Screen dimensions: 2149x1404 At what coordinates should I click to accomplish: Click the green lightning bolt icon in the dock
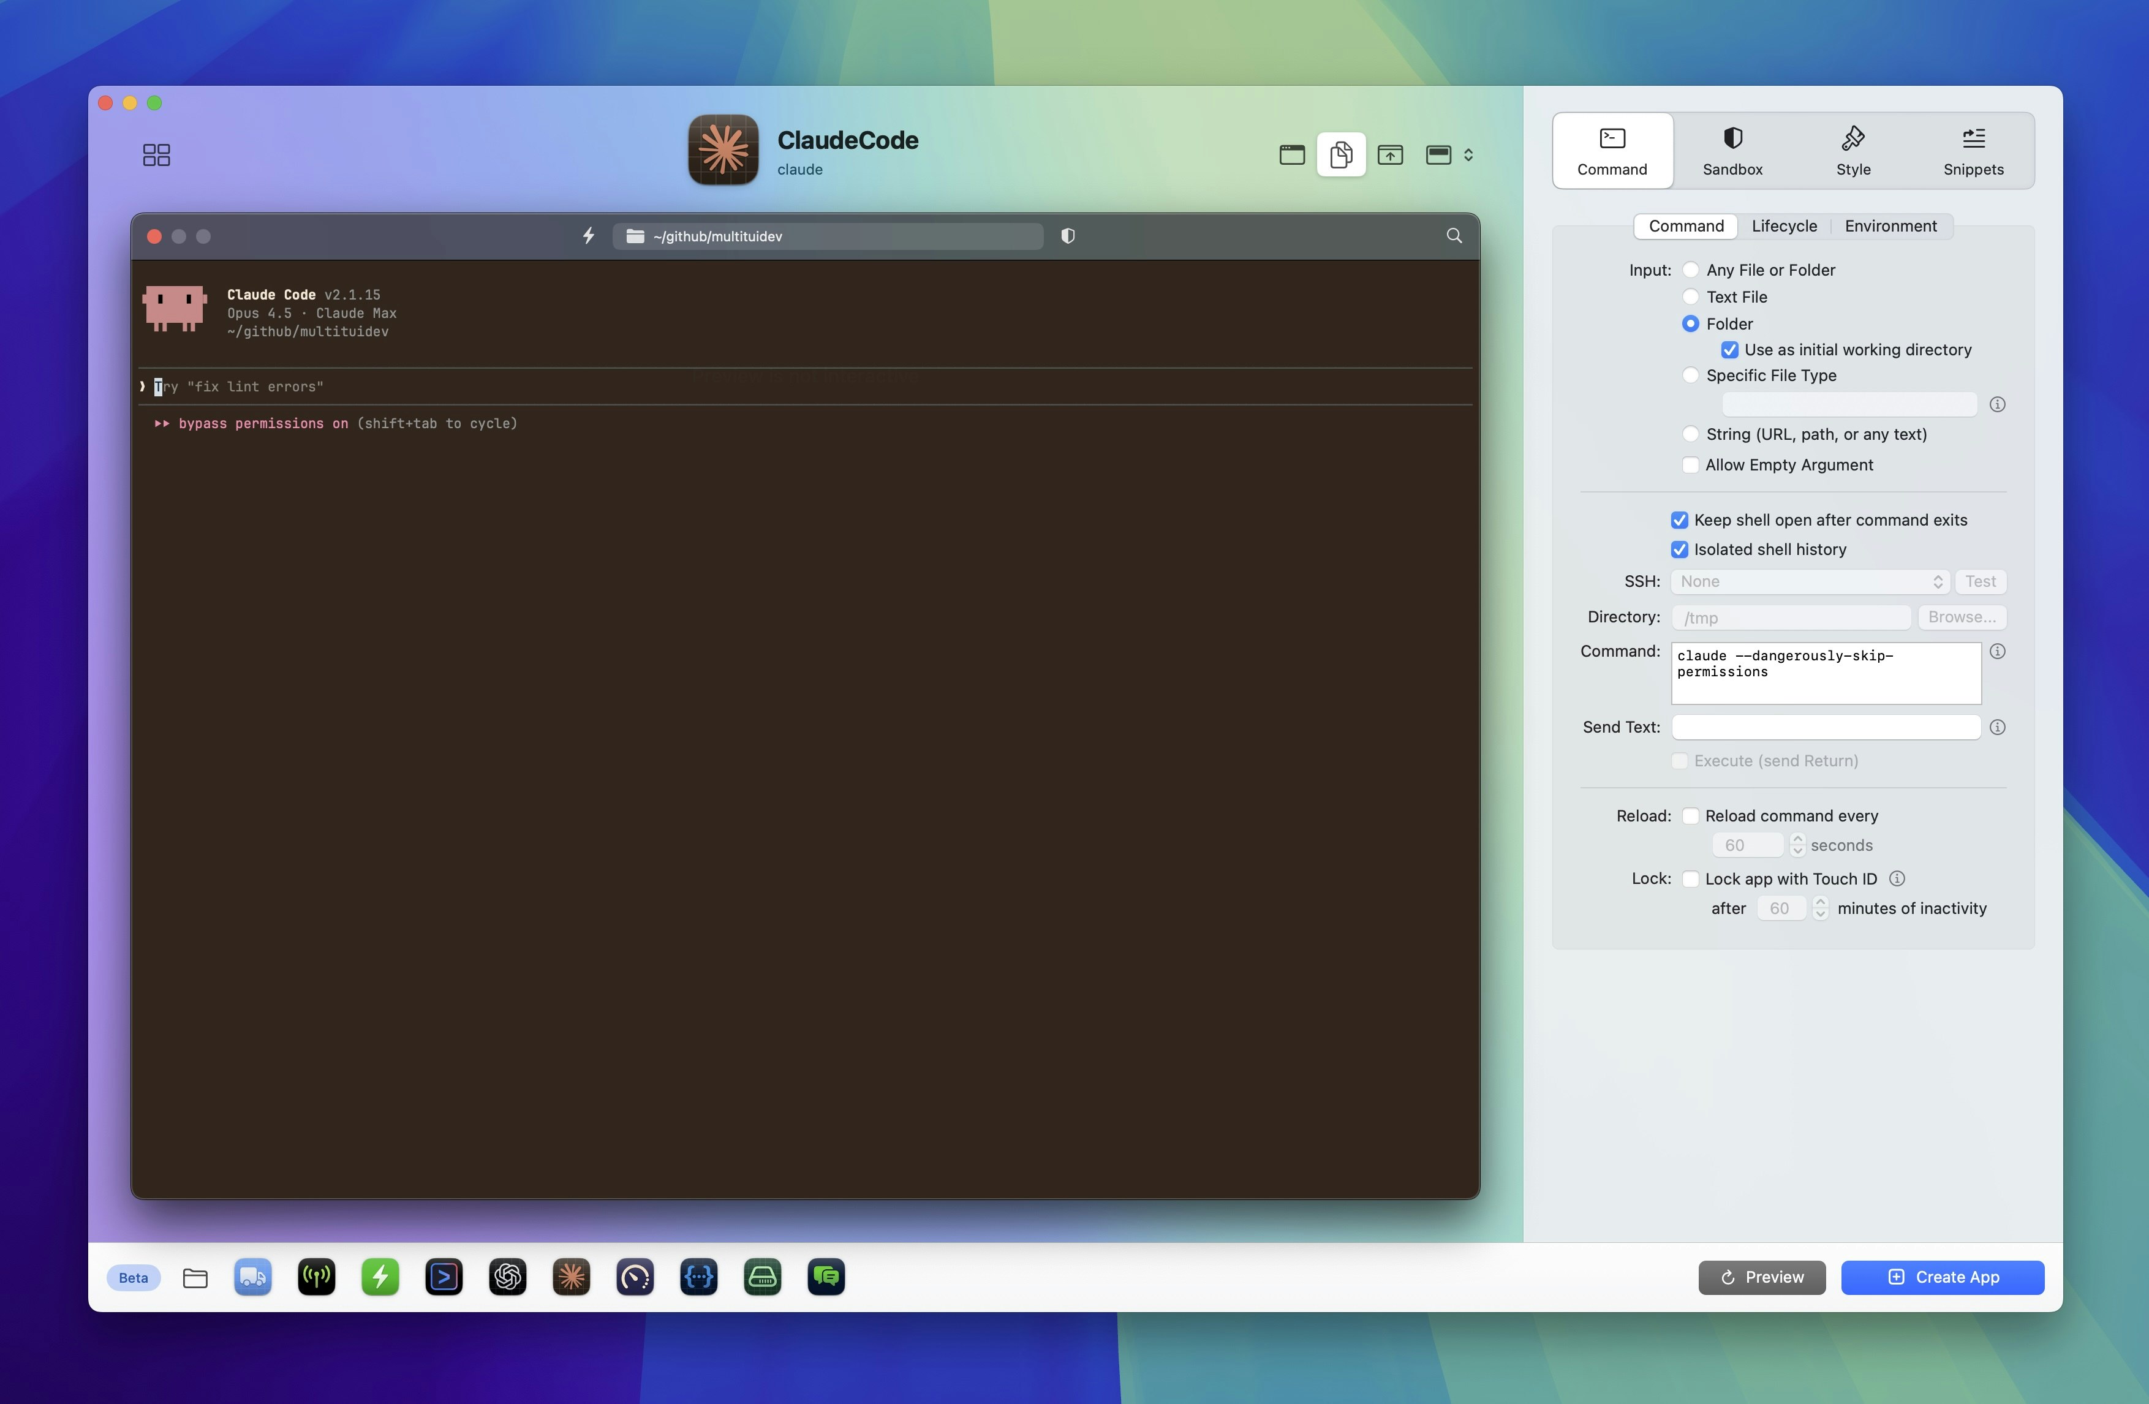(x=380, y=1277)
